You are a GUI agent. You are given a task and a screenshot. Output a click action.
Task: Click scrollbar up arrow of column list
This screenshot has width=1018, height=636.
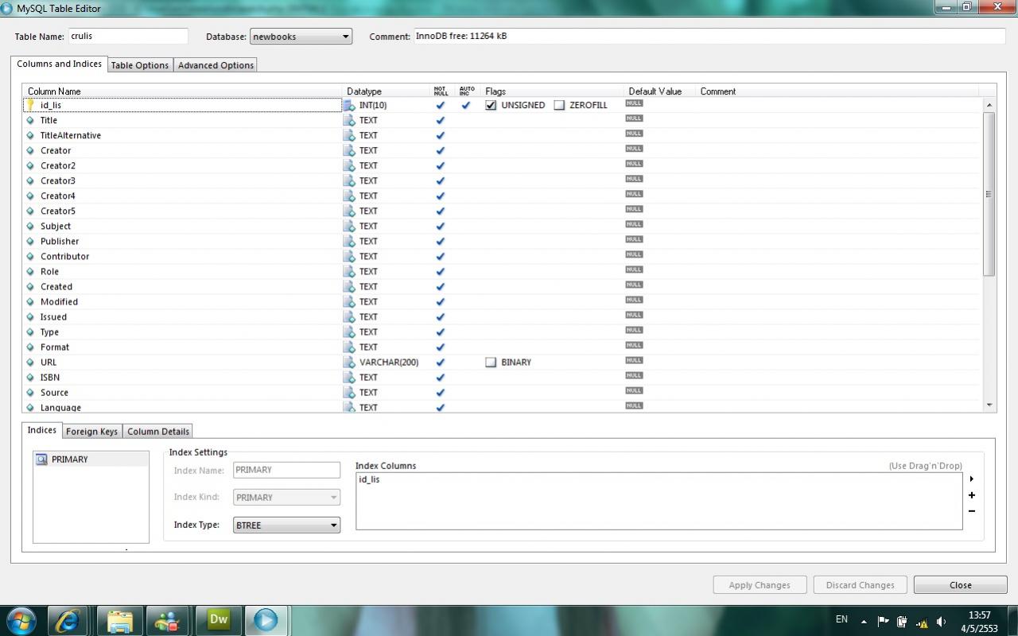pyautogui.click(x=989, y=105)
